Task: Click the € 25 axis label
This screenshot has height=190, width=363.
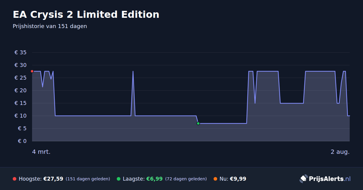Action: pos(21,78)
